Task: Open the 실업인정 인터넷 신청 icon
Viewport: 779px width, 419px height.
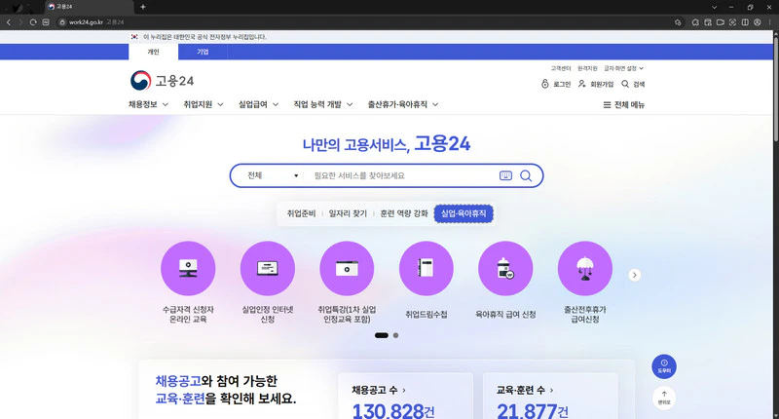Action: pos(267,268)
